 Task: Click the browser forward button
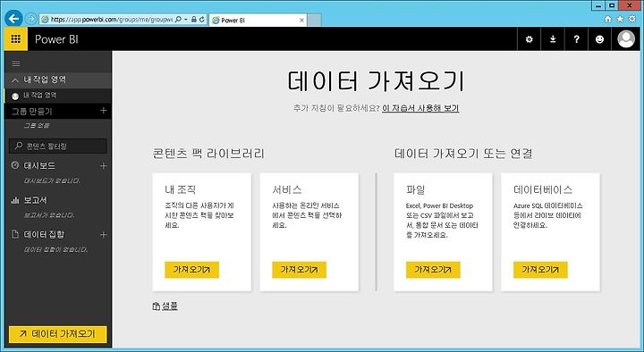coord(30,19)
